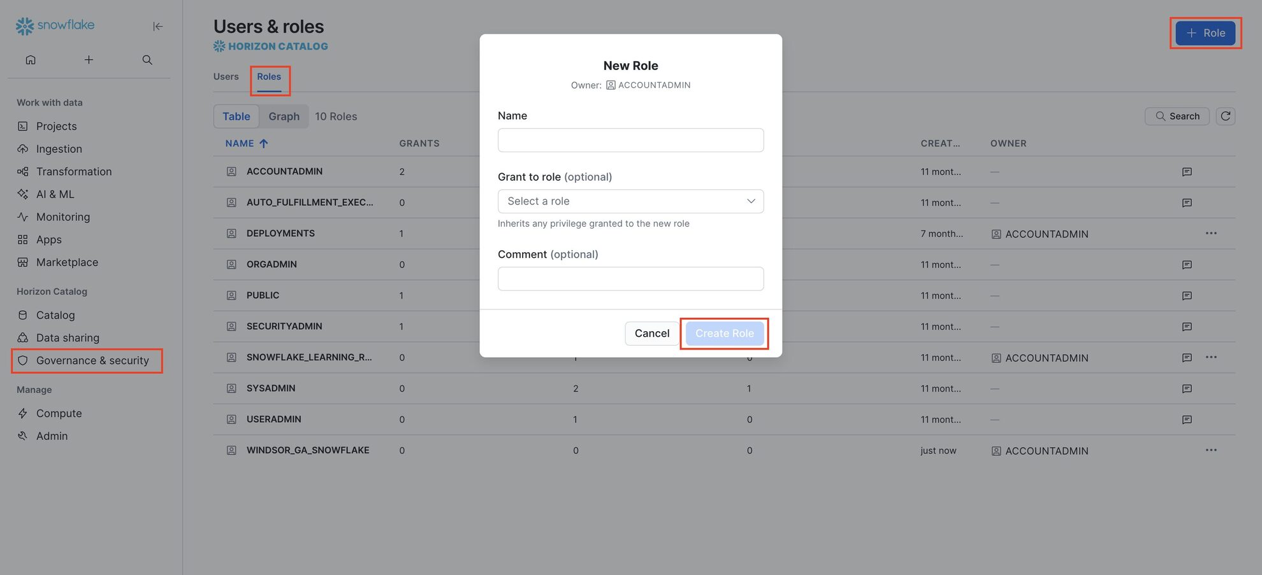Go to the Home icon in sidebar
The image size is (1262, 575).
click(x=31, y=60)
